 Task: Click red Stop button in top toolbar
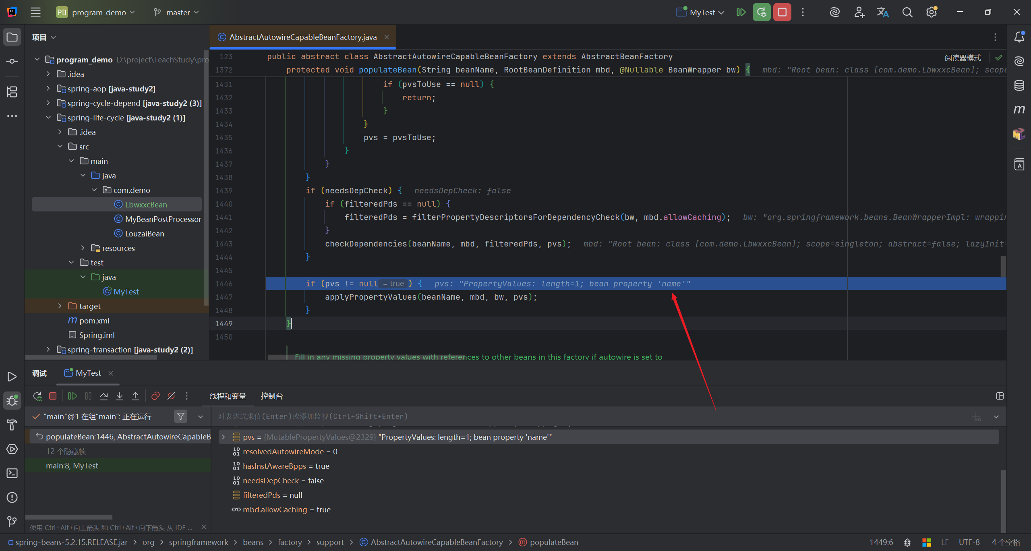click(x=782, y=12)
